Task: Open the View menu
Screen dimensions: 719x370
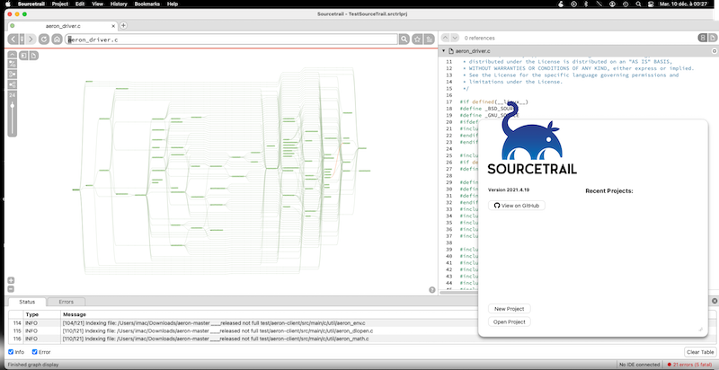Action: click(97, 4)
